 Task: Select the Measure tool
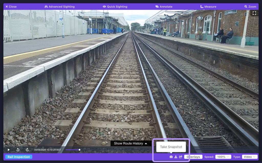(208, 7)
